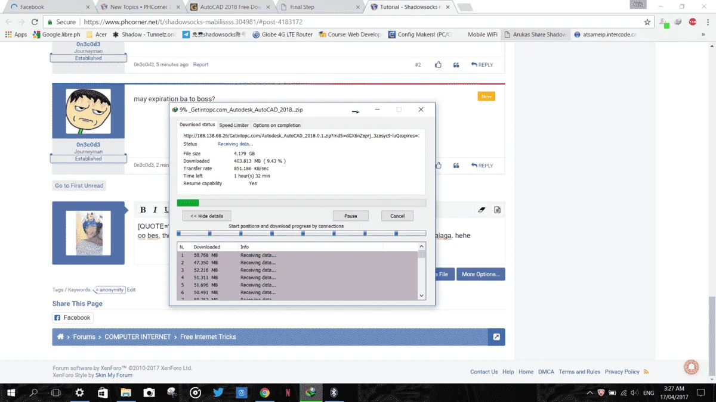Image resolution: width=716 pixels, height=402 pixels.
Task: Click Go to First Unread
Action: (79, 186)
